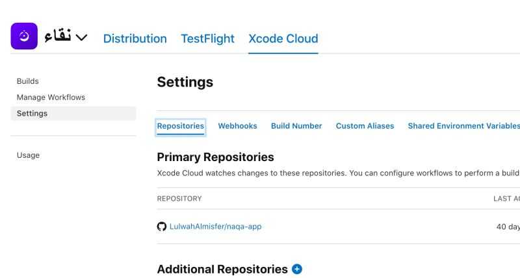This screenshot has width=520, height=278.
Task: Click the GitHub icon beside the repository
Action: (x=162, y=227)
